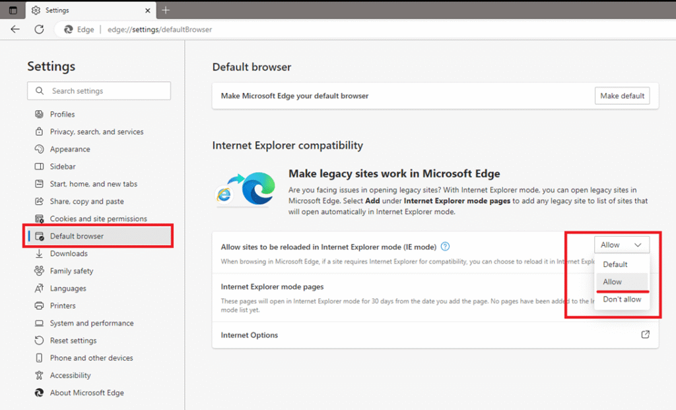The height and width of the screenshot is (410, 676).
Task: Open the System and performance section
Action: (92, 323)
